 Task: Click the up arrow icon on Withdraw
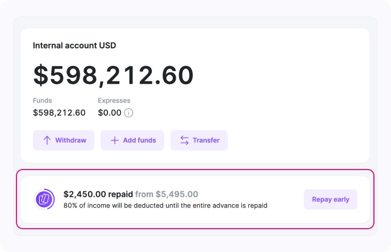tap(47, 140)
